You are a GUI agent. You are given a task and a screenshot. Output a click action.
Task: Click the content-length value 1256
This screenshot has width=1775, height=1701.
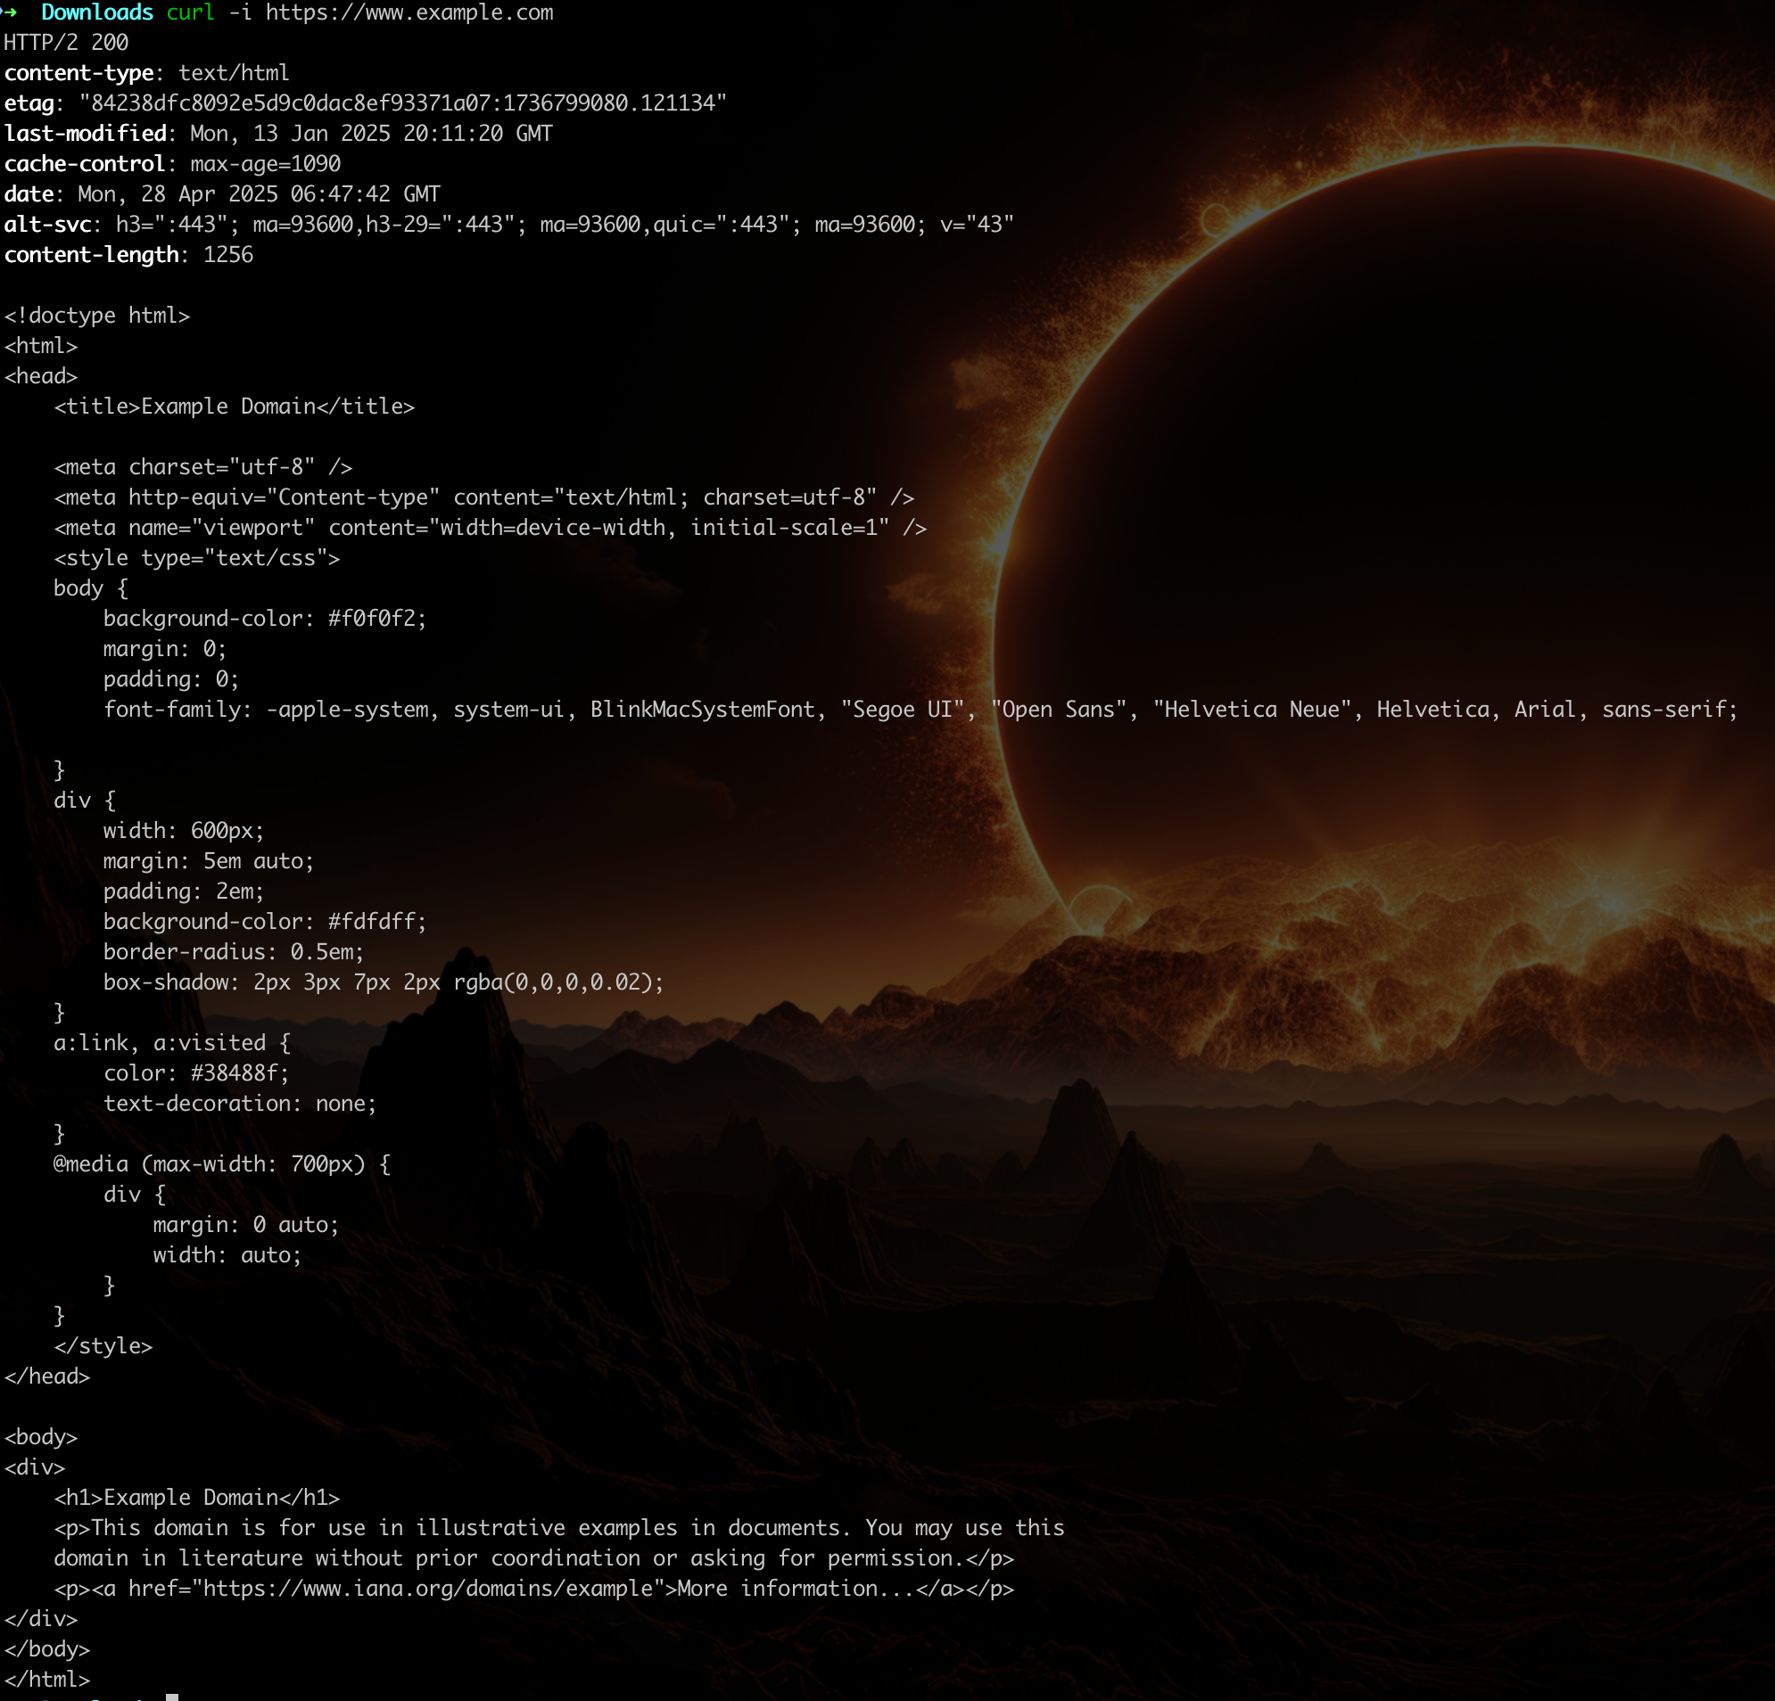[x=228, y=255]
